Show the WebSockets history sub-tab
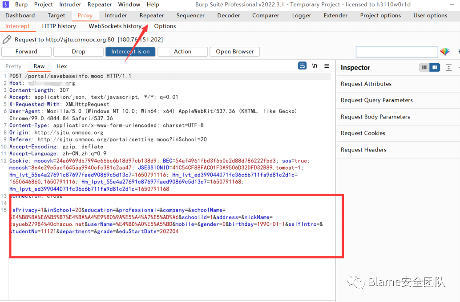Viewport: 460px width, 302px height. pyautogui.click(x=115, y=26)
